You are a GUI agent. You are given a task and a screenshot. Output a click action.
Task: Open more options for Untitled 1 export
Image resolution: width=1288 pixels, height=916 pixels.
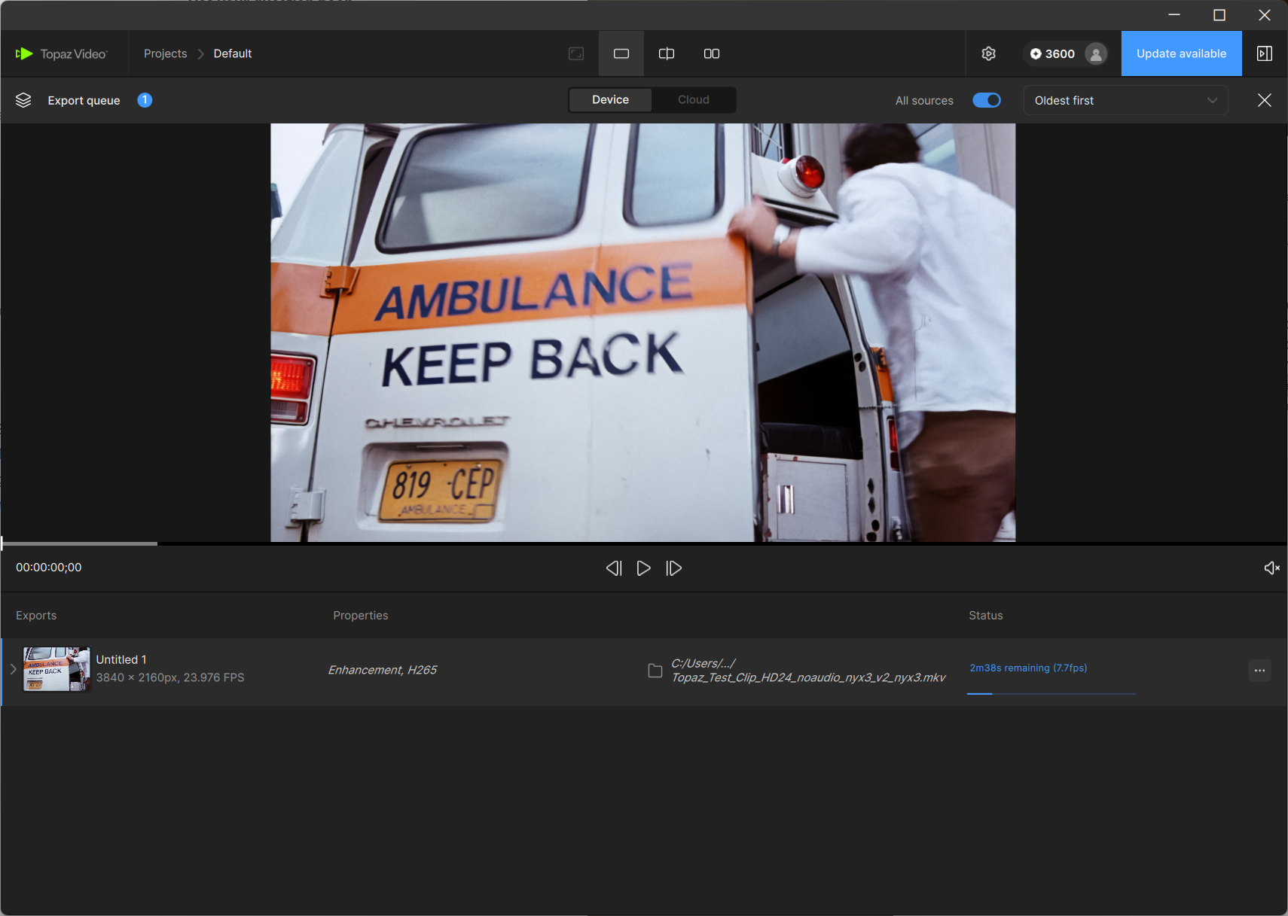(x=1259, y=671)
